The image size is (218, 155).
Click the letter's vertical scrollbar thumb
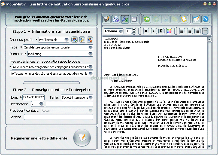coord(209,82)
